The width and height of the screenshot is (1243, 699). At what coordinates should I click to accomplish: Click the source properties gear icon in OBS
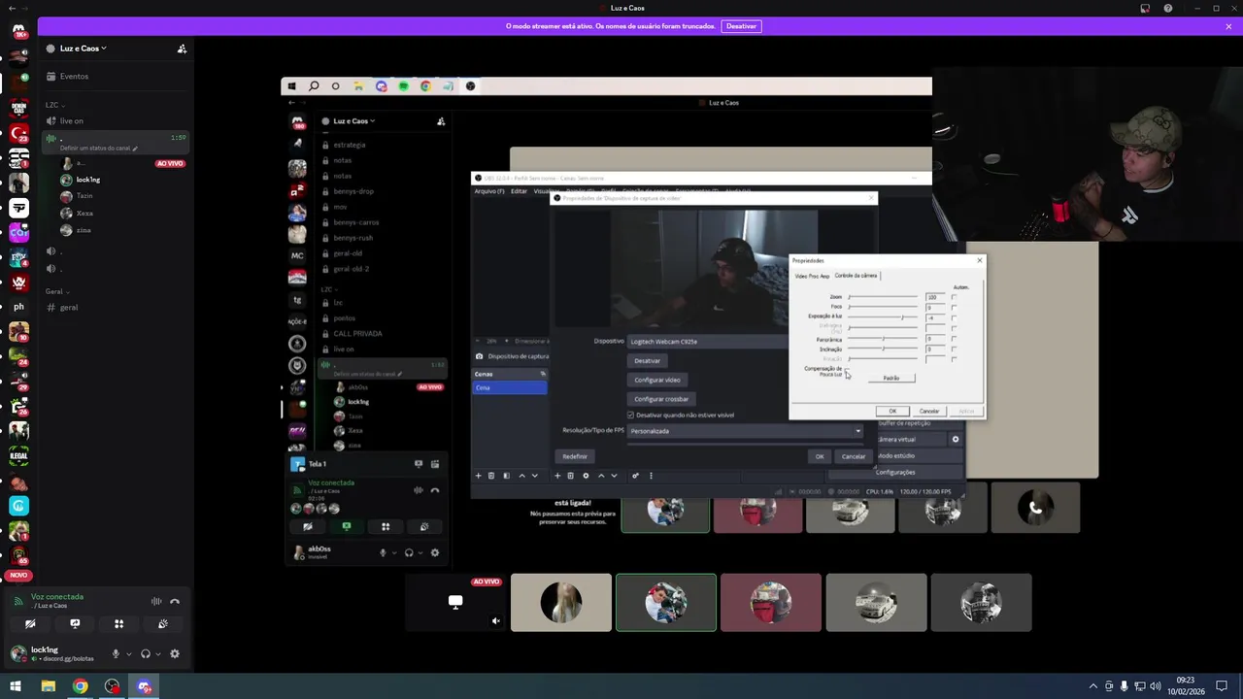586,476
